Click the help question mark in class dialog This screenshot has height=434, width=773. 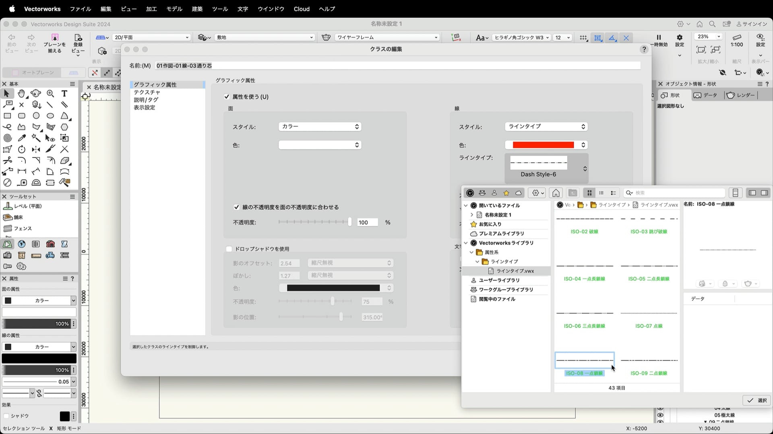coord(644,49)
